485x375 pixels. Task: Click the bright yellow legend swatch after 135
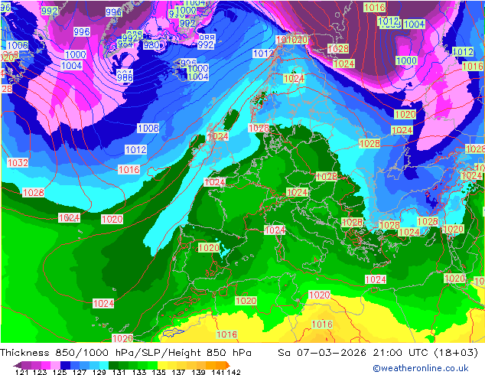[x=162, y=365]
